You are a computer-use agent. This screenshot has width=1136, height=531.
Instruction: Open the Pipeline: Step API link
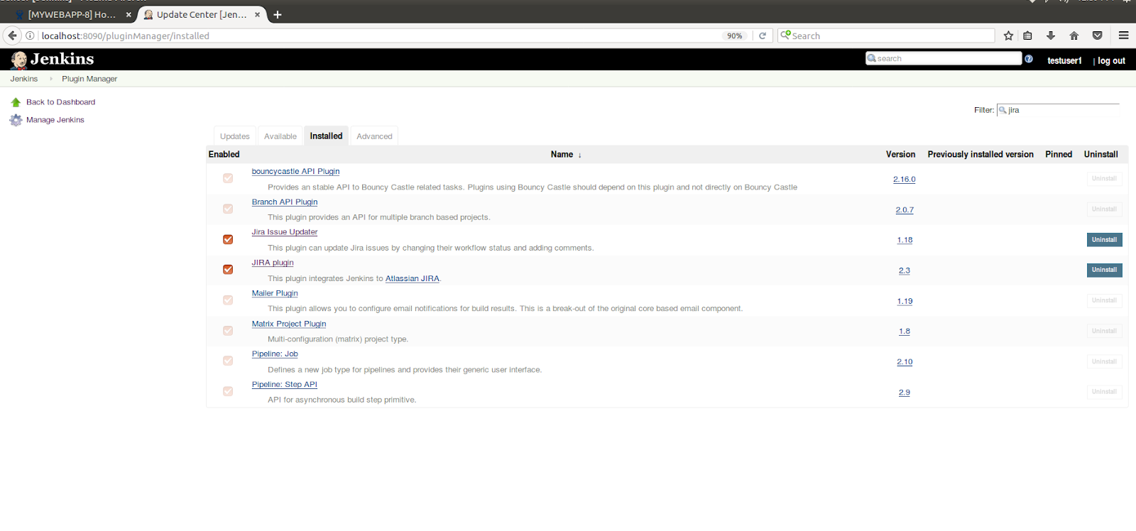pos(284,384)
